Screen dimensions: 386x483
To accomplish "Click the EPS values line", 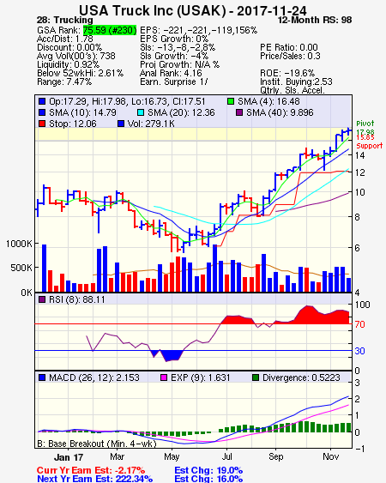I will point(198,30).
